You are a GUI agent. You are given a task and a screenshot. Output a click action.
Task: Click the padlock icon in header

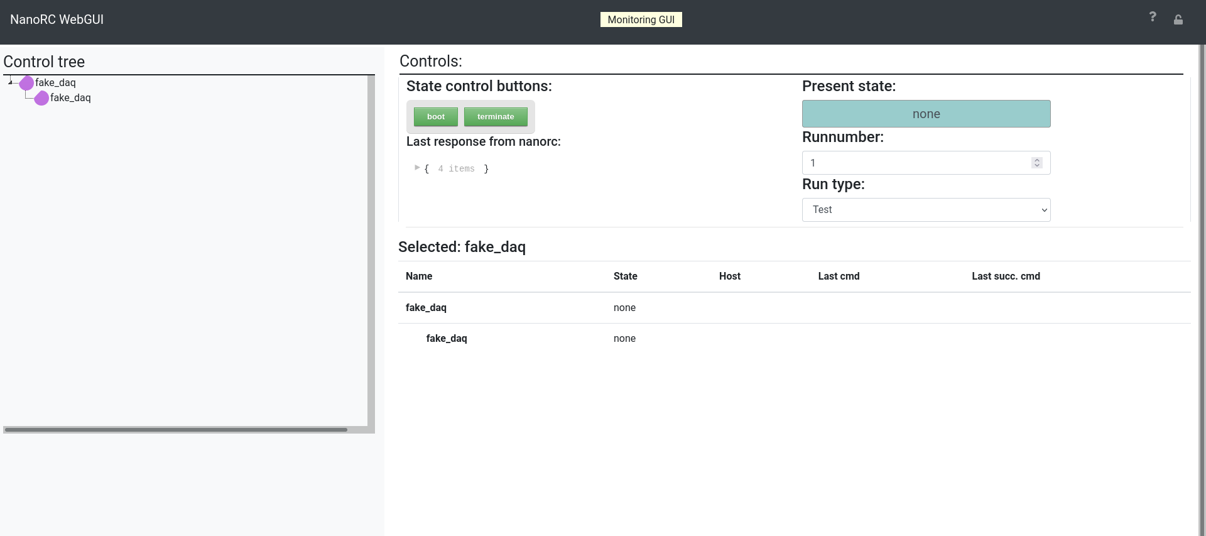[x=1178, y=19]
